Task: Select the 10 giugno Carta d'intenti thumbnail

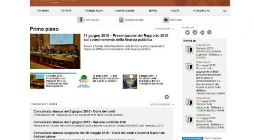Action: (x=84, y=81)
